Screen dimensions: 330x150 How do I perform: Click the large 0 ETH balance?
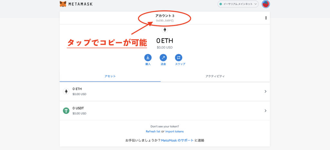165,41
